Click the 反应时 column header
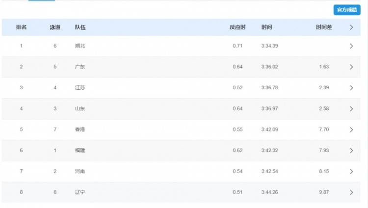Viewport: 368px width, 208px height. (237, 27)
